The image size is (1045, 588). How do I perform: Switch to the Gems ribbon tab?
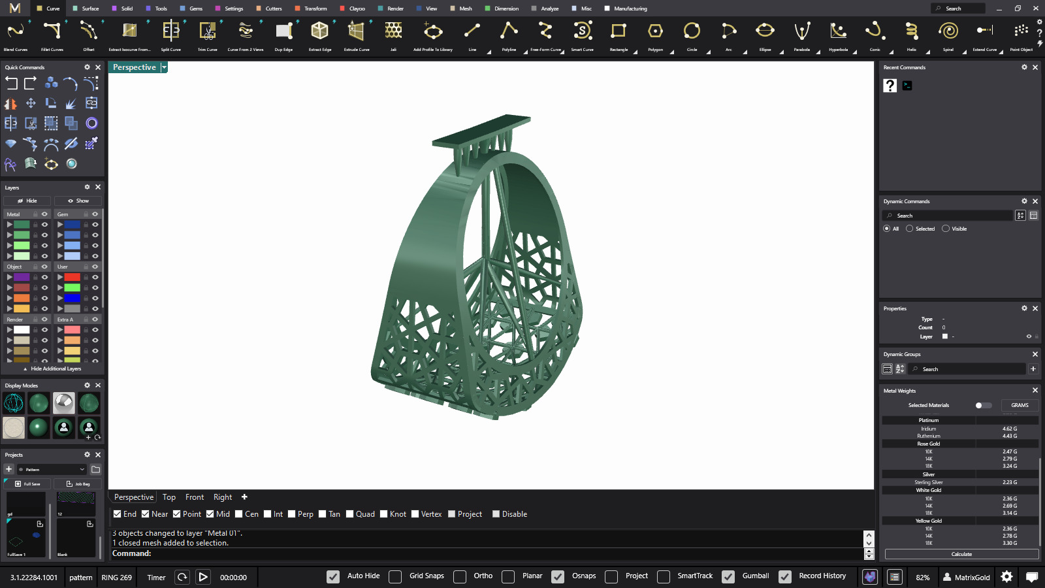click(x=191, y=8)
